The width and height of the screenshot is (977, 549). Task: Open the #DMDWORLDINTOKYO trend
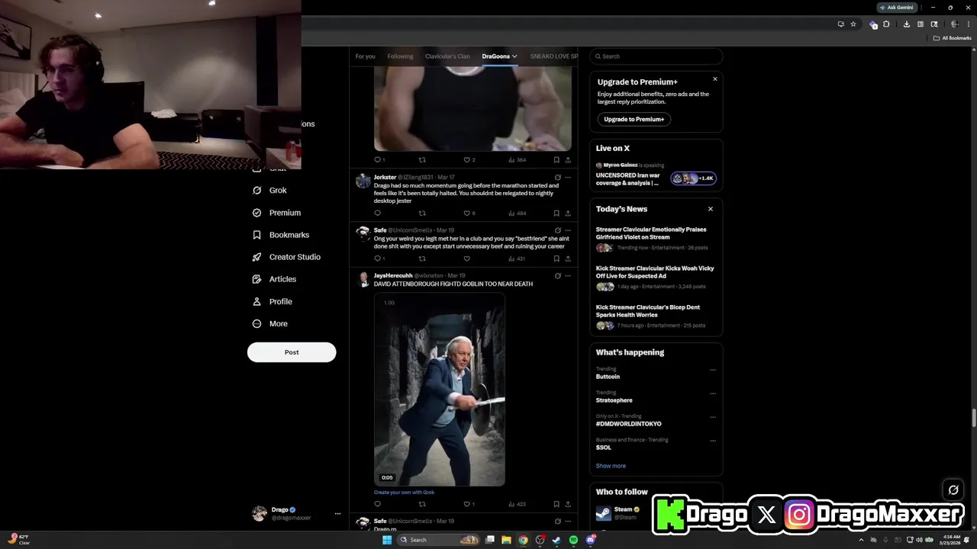tap(628, 424)
